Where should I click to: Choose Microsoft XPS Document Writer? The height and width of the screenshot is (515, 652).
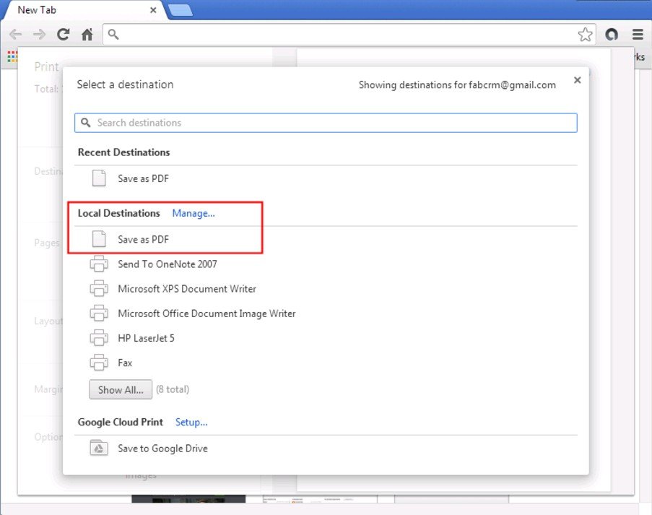(x=326, y=288)
